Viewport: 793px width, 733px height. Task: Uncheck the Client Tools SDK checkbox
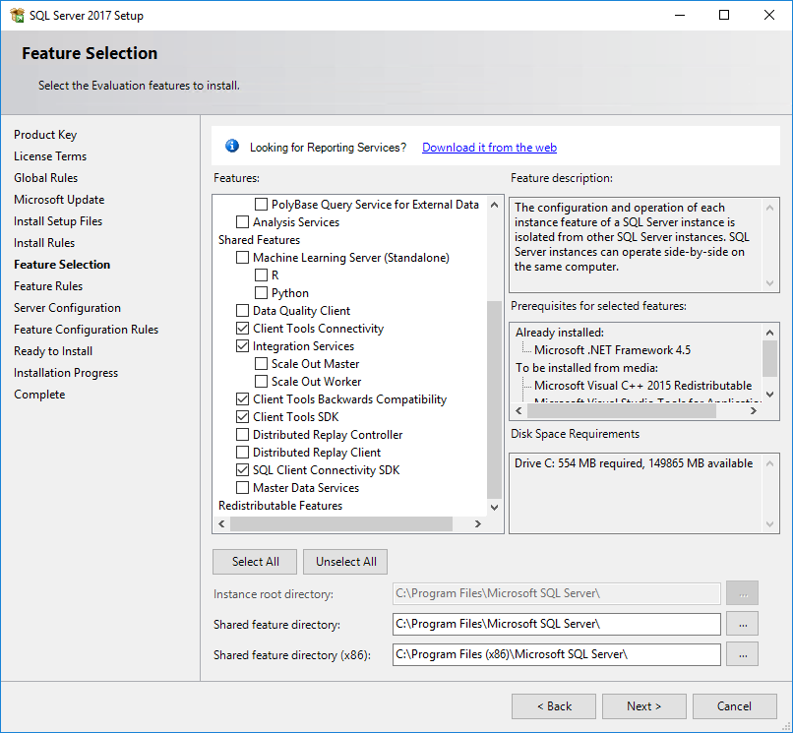[242, 417]
